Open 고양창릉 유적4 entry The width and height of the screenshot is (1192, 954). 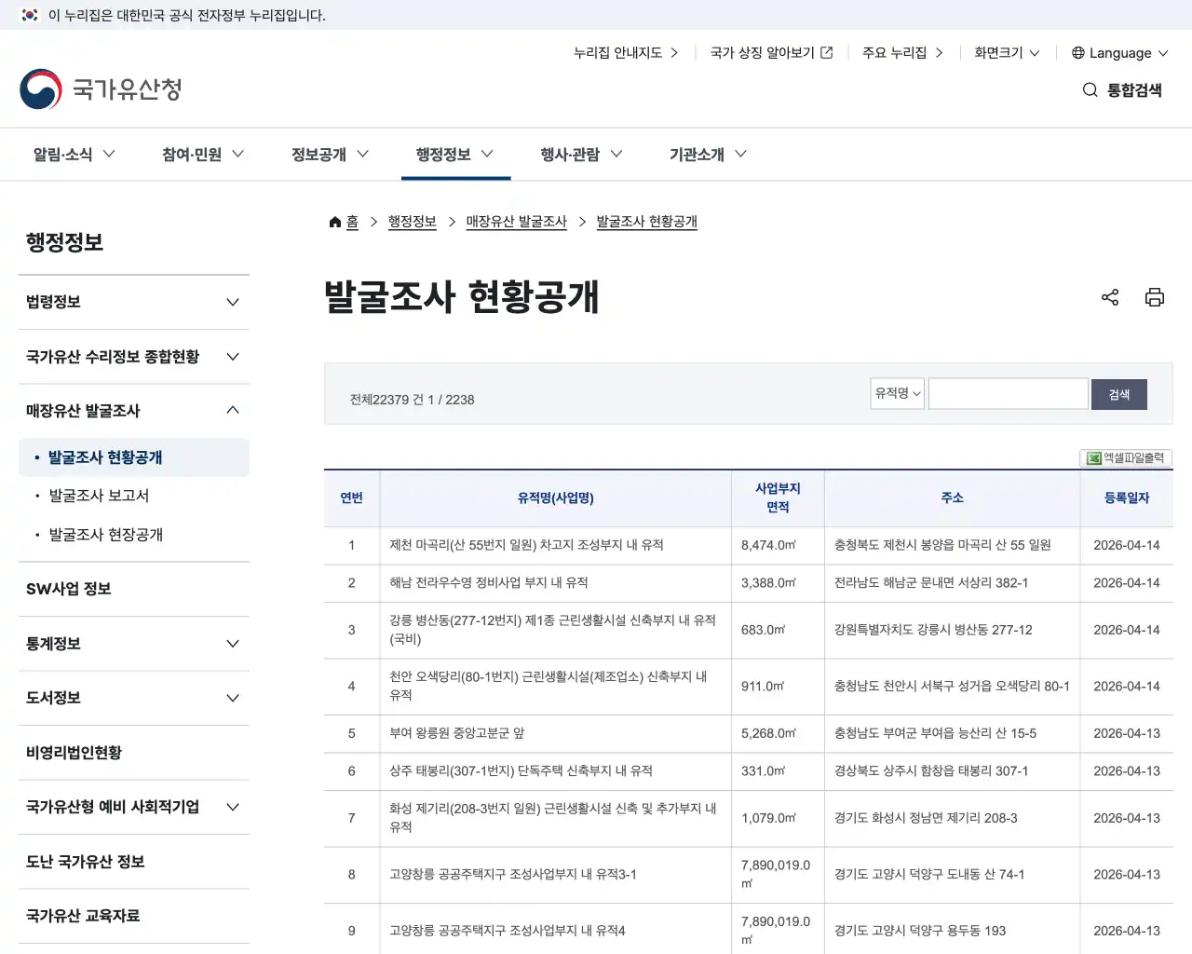(x=508, y=931)
